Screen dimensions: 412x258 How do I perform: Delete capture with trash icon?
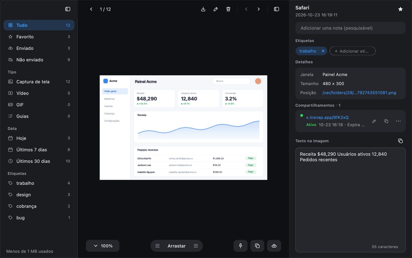click(228, 9)
